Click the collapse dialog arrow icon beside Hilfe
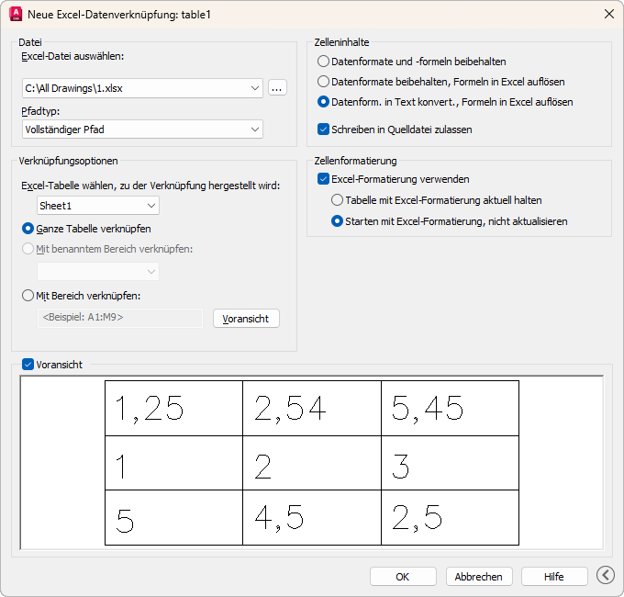Image resolution: width=624 pixels, height=597 pixels. (x=606, y=575)
